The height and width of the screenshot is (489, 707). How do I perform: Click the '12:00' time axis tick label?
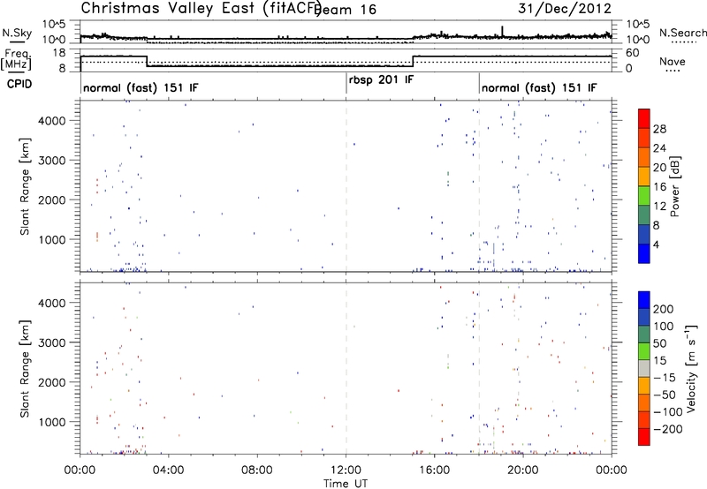coord(346,470)
